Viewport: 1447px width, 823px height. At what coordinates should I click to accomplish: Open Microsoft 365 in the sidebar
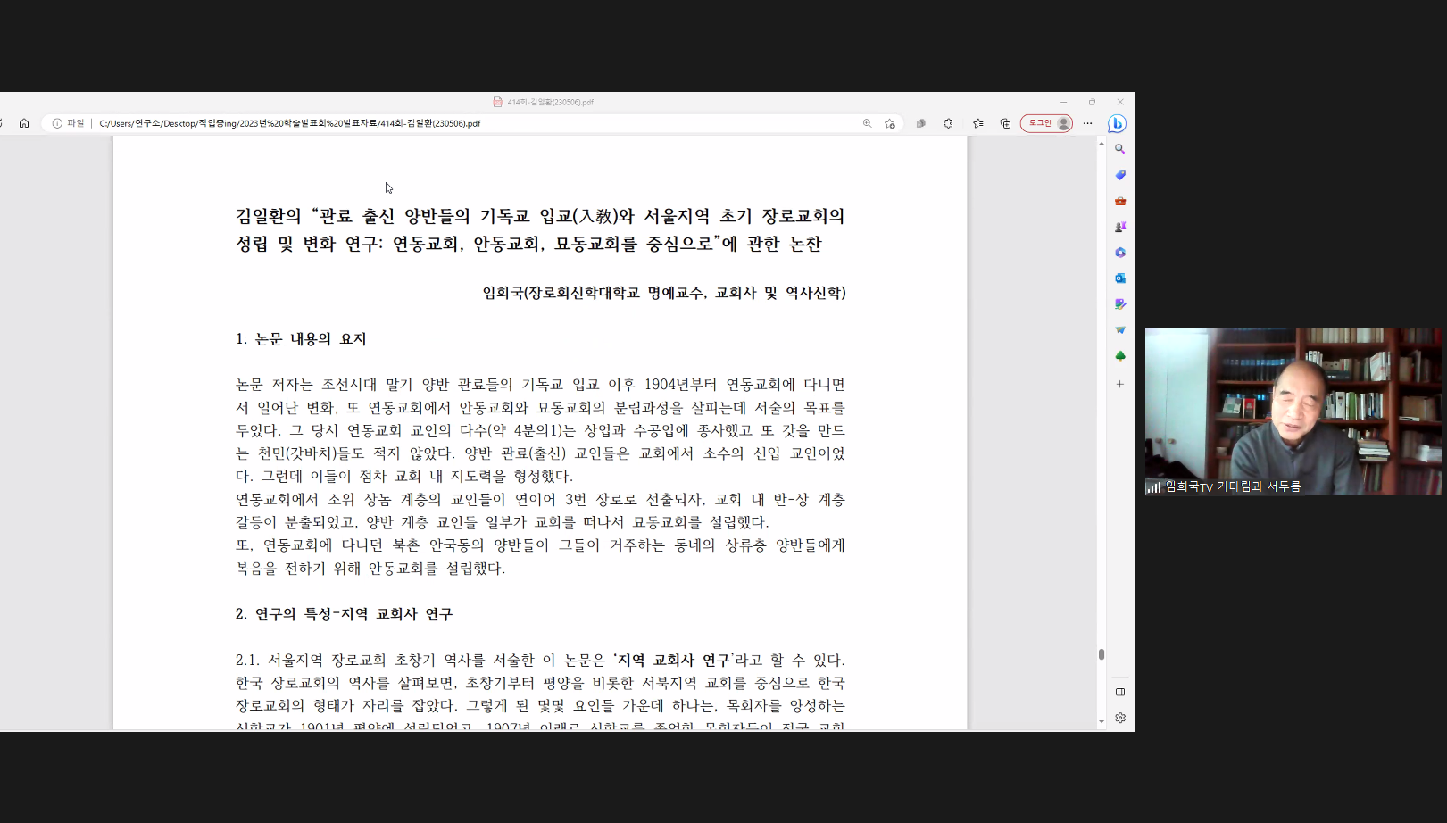click(1120, 253)
